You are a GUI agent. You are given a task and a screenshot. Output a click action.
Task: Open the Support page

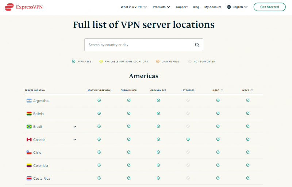(182, 7)
